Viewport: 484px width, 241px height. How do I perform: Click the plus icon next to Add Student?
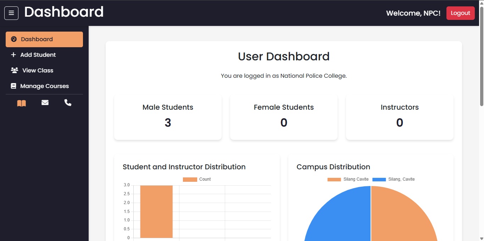coord(13,55)
